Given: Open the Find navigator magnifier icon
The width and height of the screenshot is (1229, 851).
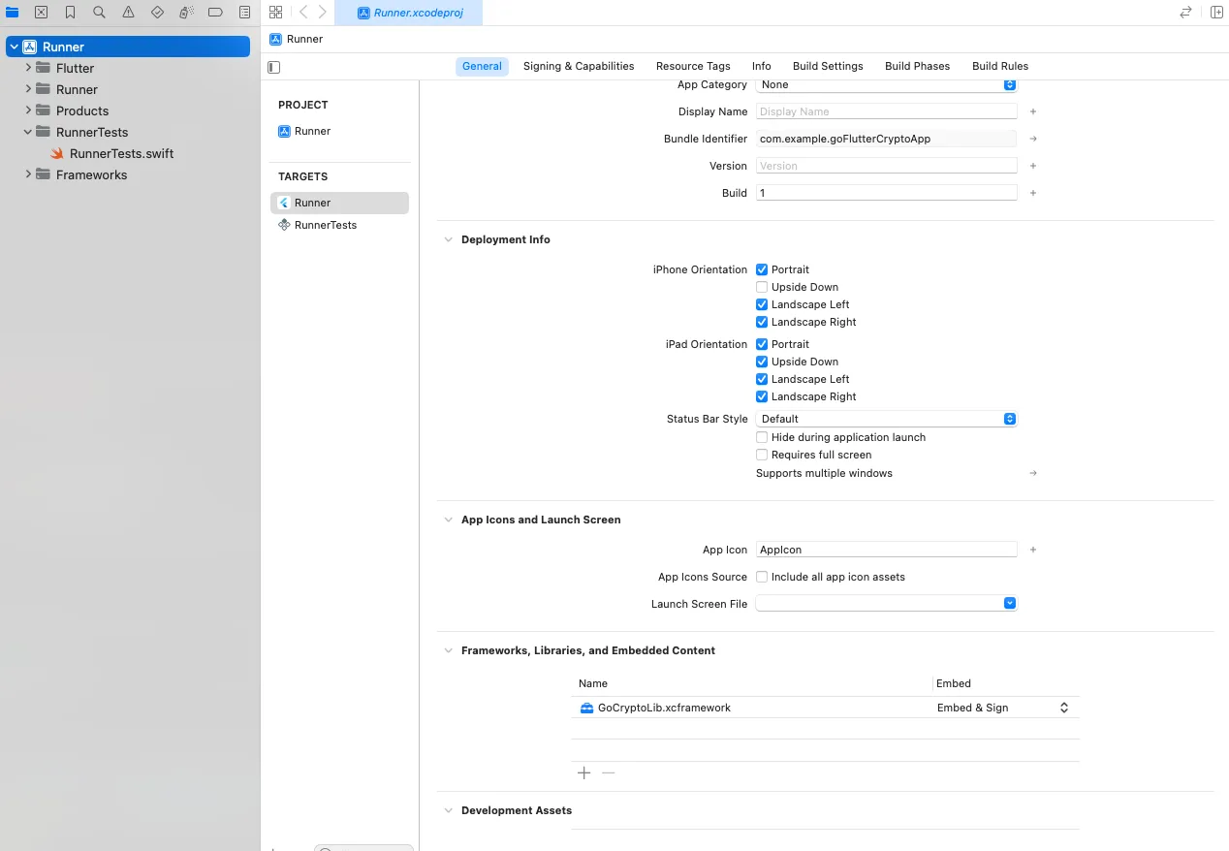Looking at the screenshot, I should (x=100, y=13).
